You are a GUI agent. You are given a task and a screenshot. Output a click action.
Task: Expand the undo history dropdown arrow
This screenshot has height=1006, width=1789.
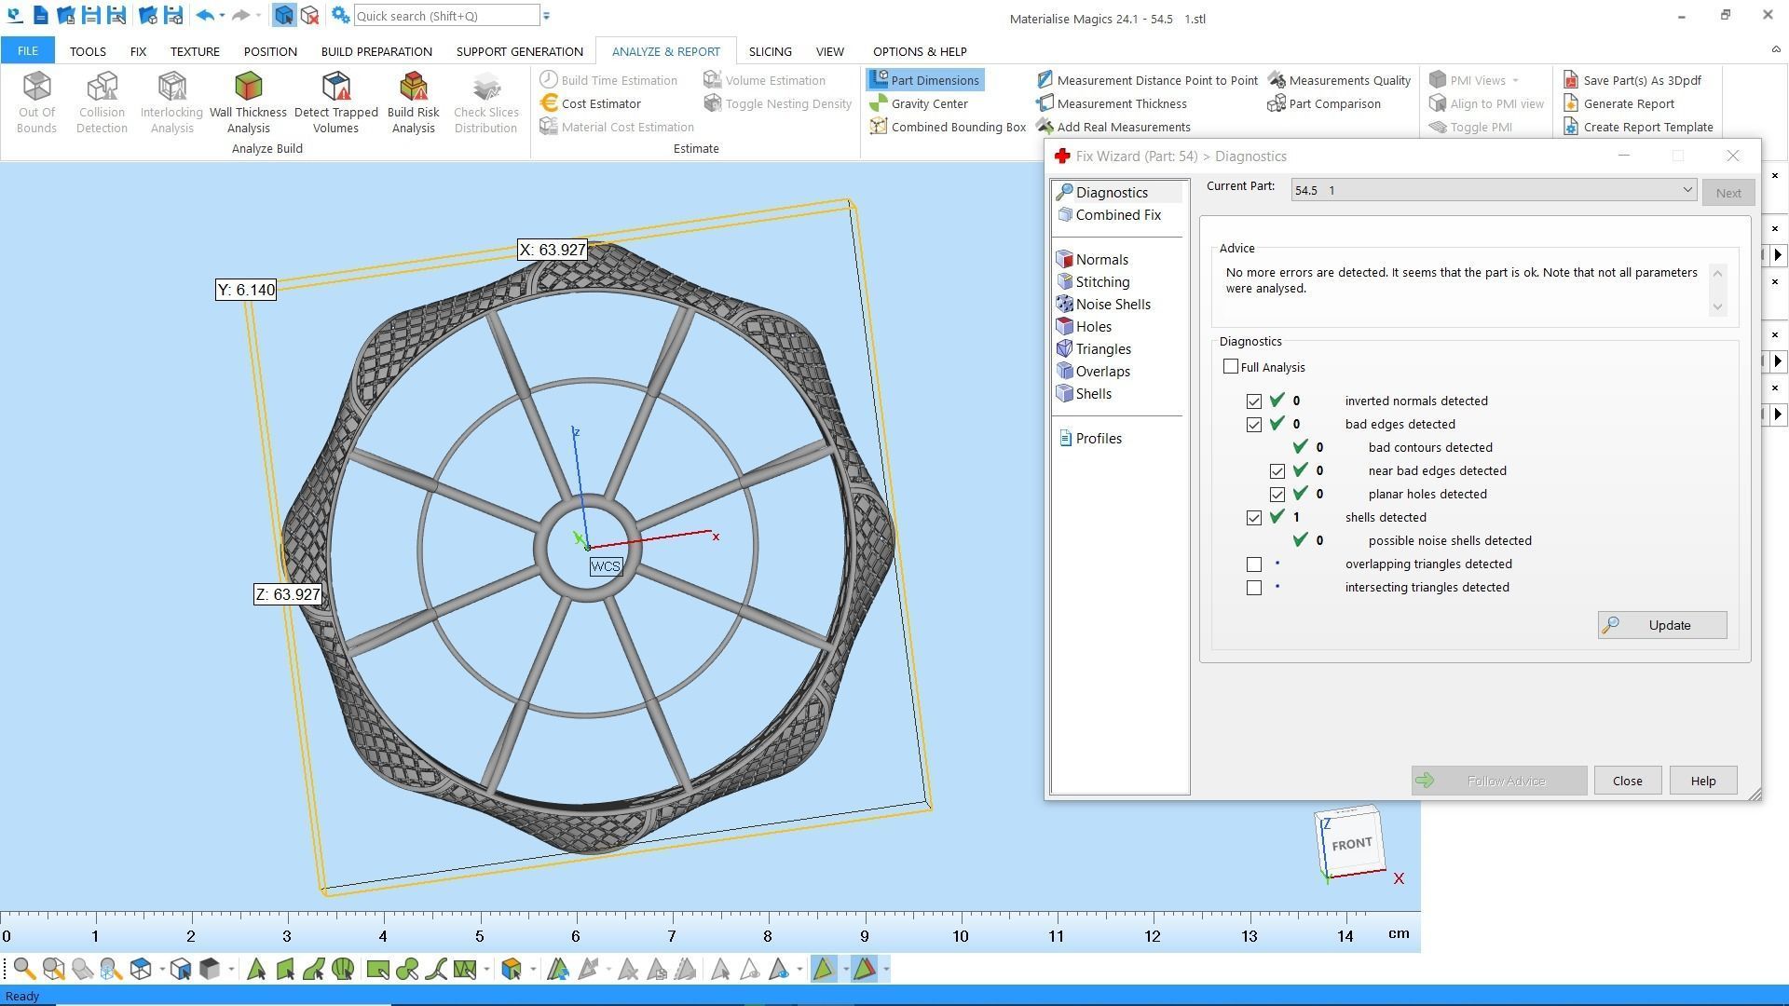[x=222, y=16]
